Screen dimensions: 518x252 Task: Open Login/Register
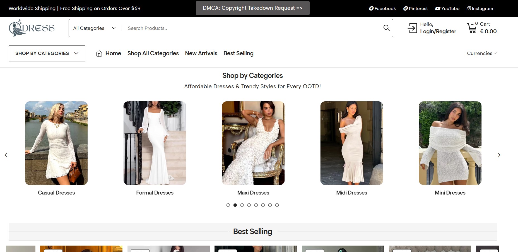pyautogui.click(x=437, y=32)
